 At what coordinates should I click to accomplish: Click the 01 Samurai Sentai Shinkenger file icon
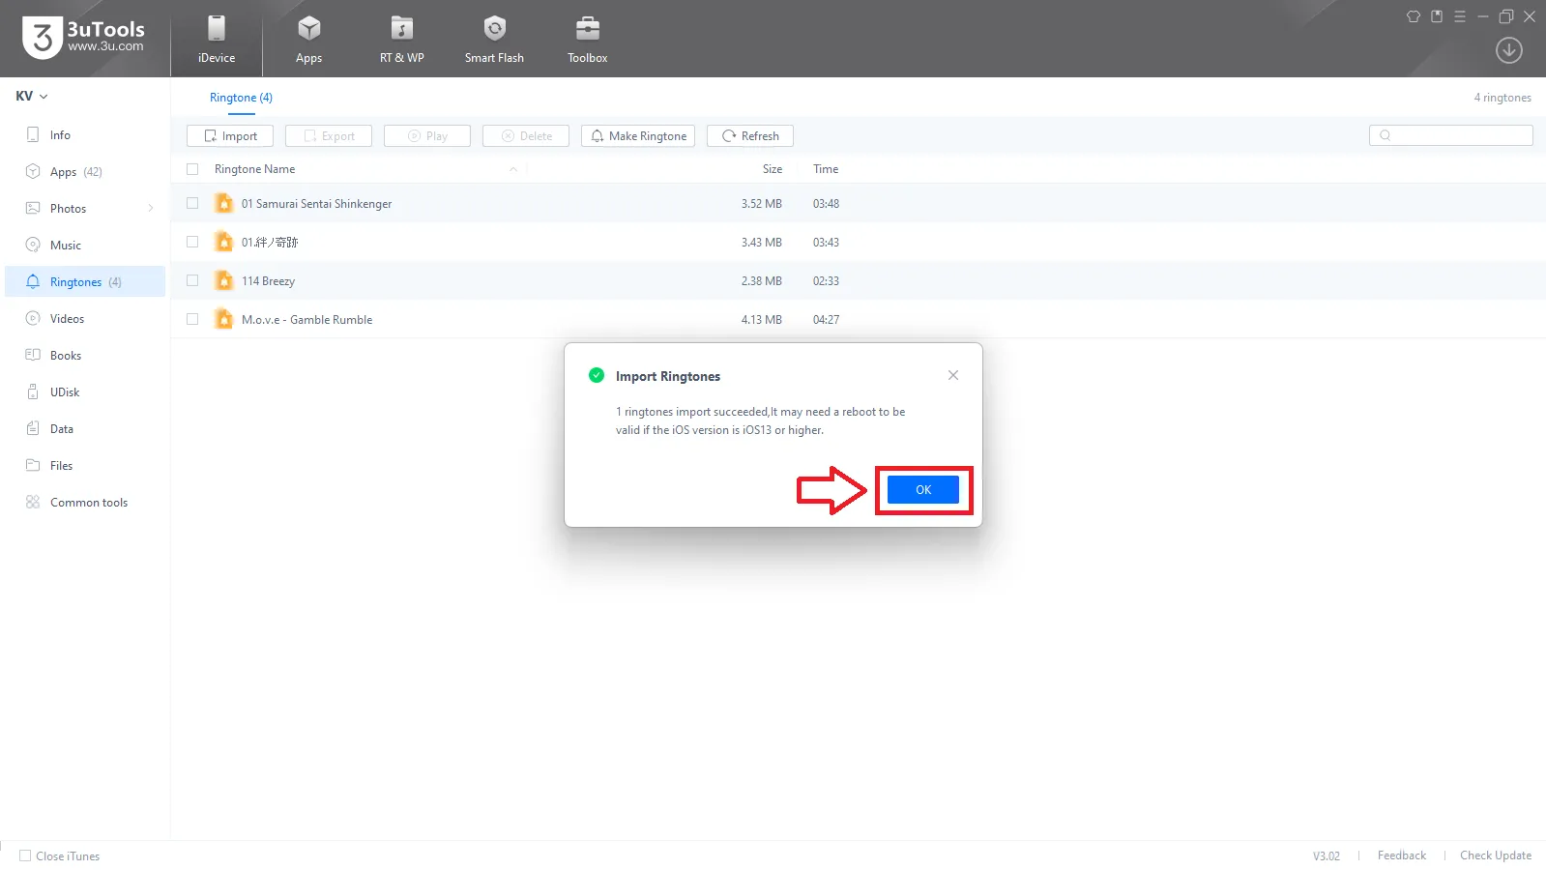pos(224,203)
